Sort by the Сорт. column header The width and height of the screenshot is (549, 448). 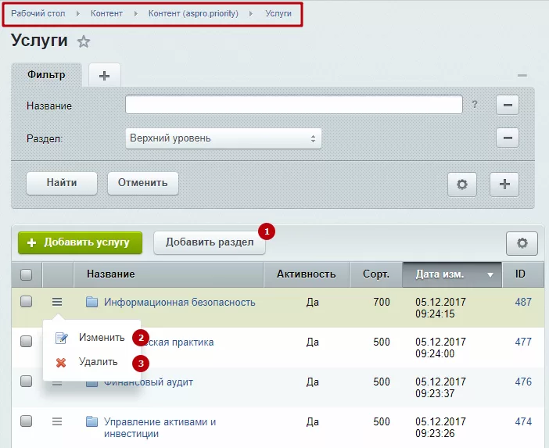click(376, 274)
